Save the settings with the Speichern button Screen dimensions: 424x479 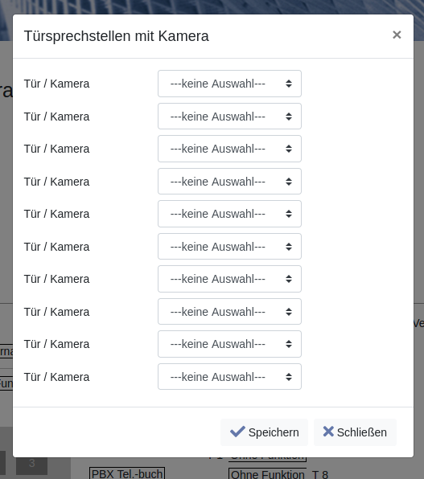coord(265,432)
